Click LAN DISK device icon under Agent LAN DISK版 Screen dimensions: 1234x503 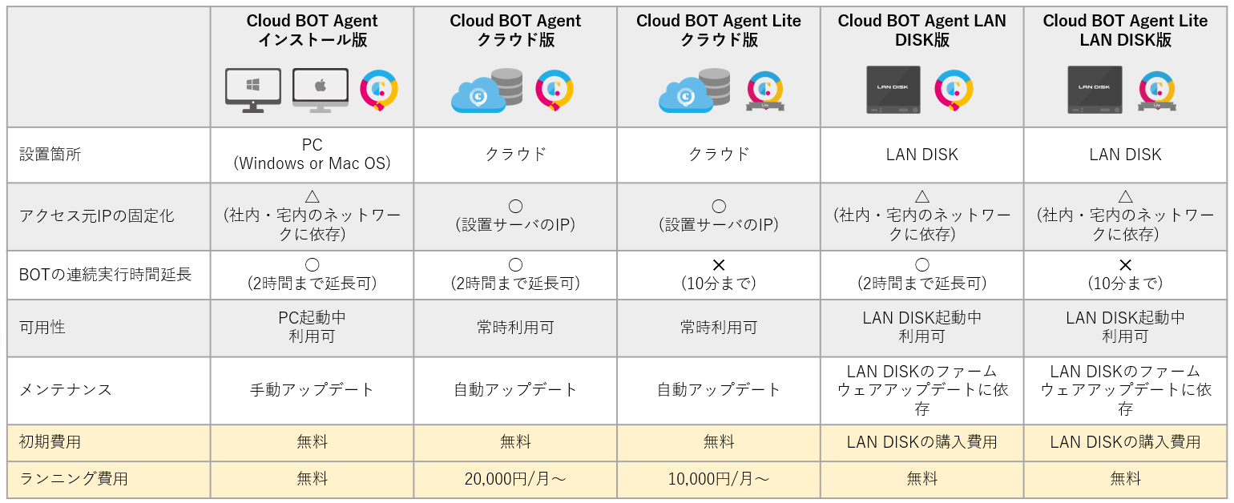pyautogui.click(x=893, y=89)
